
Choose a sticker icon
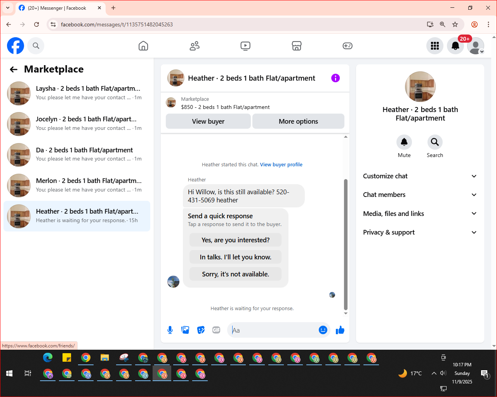pyautogui.click(x=201, y=330)
